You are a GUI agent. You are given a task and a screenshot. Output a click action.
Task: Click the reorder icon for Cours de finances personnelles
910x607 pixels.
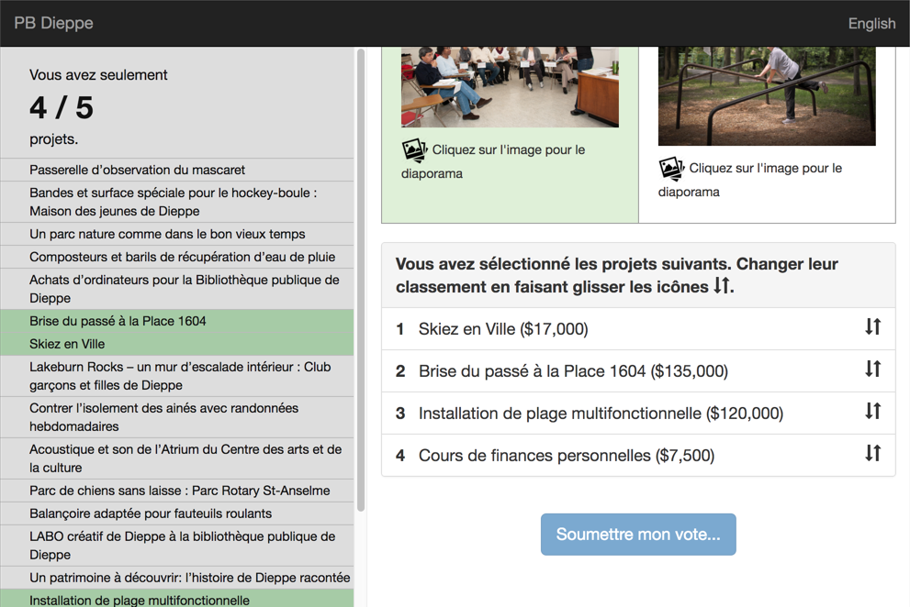click(x=871, y=456)
